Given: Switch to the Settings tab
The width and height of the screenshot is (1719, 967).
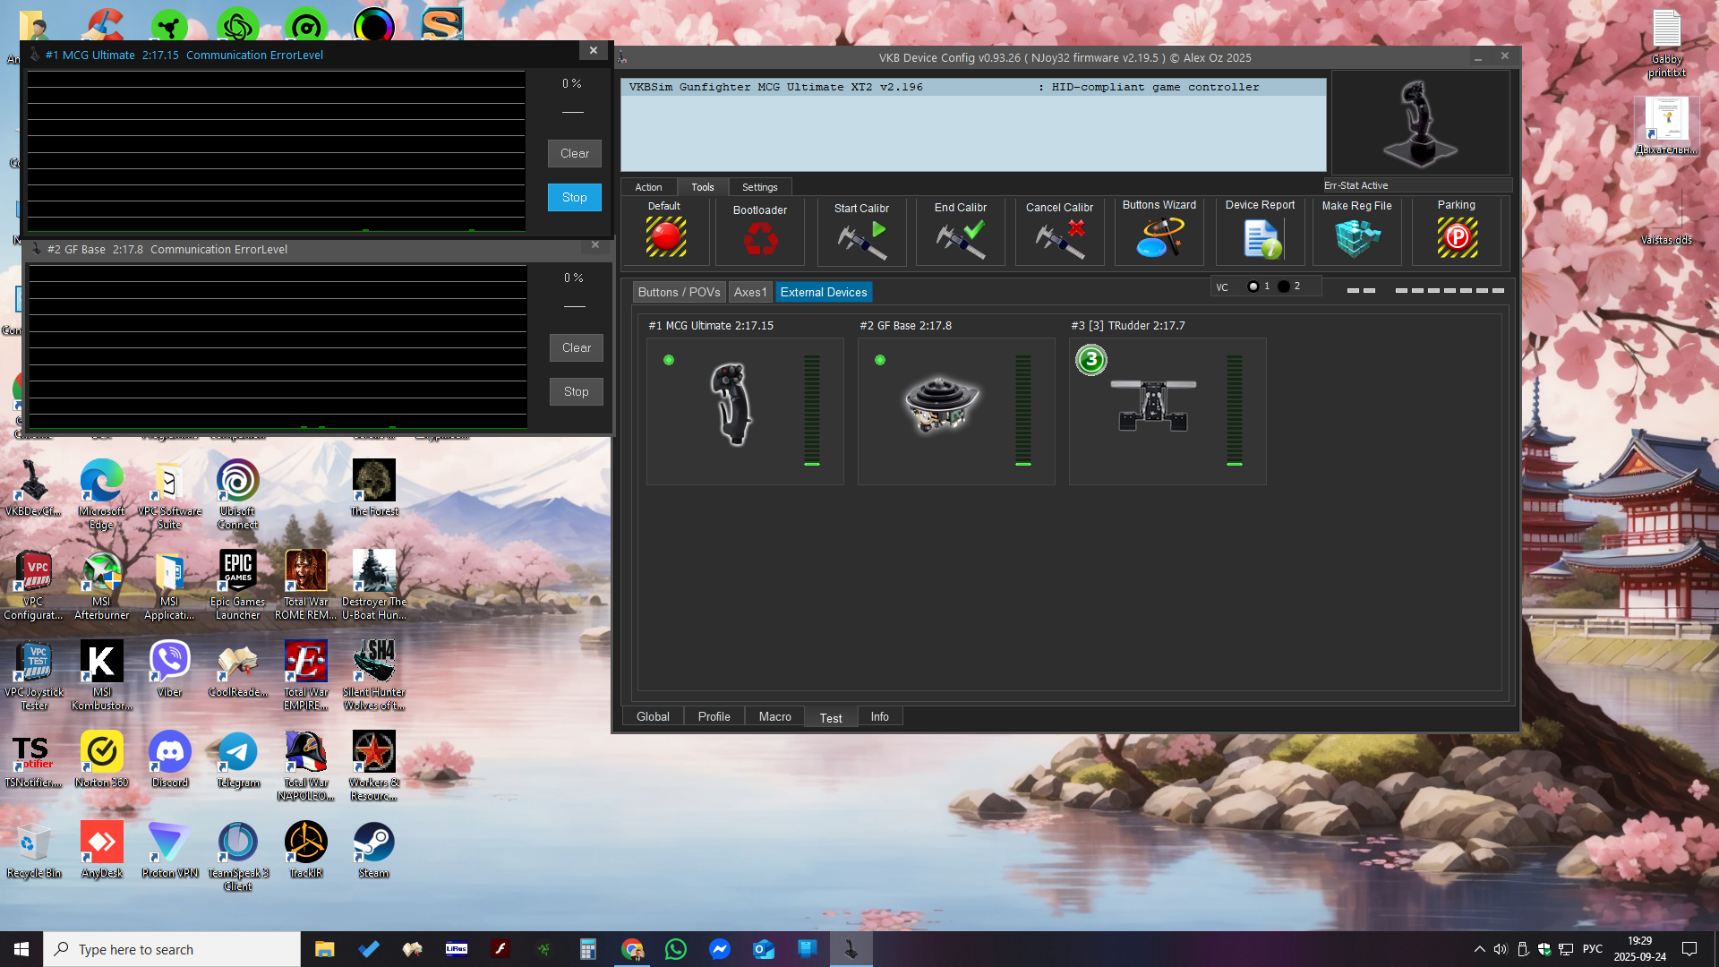Looking at the screenshot, I should point(759,187).
